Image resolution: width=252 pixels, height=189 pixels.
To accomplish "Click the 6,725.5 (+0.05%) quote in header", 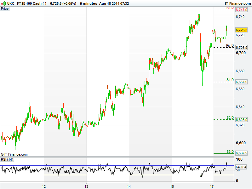I will 63,3.
